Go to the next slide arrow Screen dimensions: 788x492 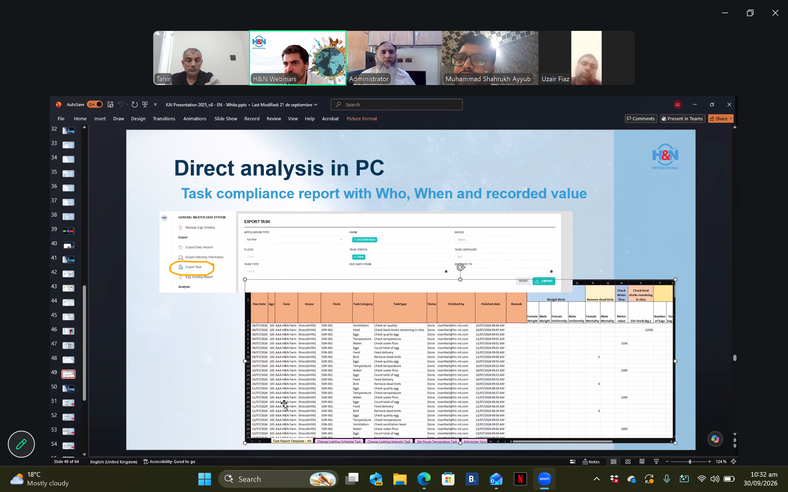(x=735, y=446)
